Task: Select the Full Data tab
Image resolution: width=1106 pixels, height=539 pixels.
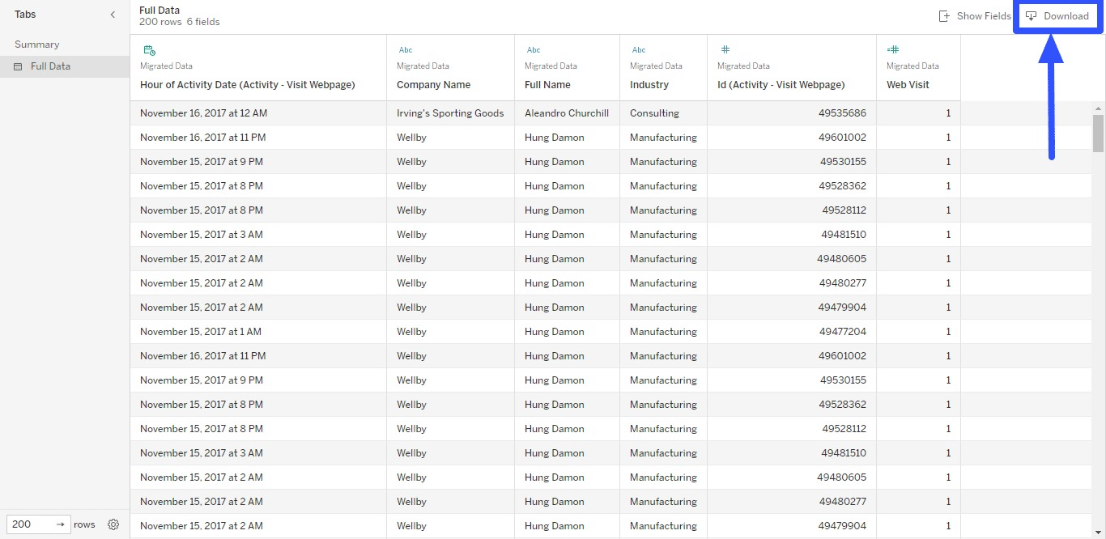Action: point(65,66)
